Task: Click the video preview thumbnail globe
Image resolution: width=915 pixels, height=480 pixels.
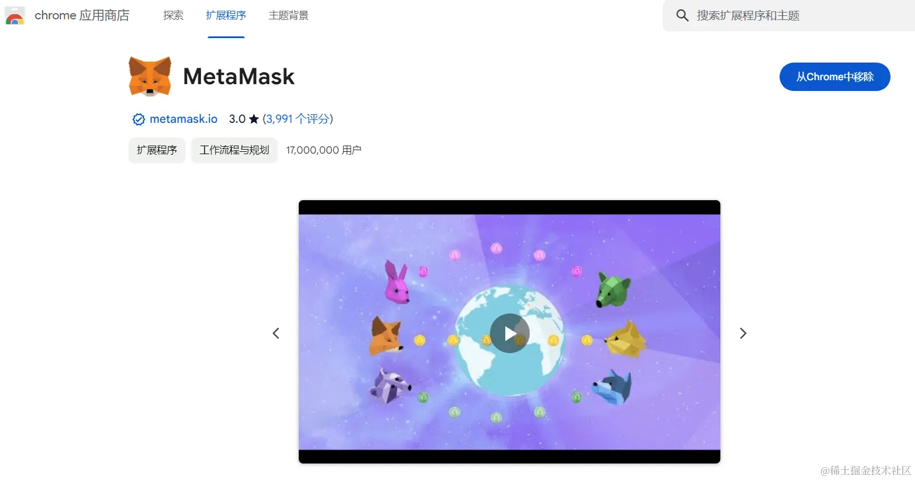Action: (x=509, y=332)
